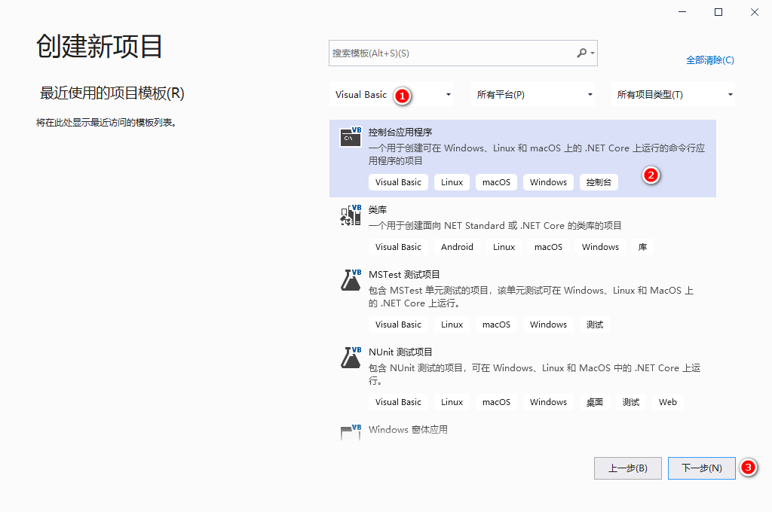The height and width of the screenshot is (512, 772).
Task: Click Visual Basic tag under MSTest 测试项目
Action: tap(398, 325)
